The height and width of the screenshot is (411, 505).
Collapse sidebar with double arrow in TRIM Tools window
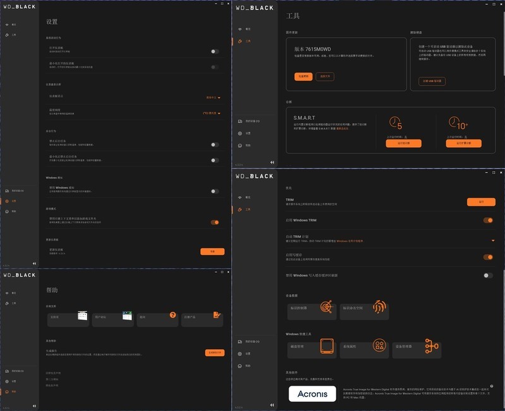[x=272, y=405]
